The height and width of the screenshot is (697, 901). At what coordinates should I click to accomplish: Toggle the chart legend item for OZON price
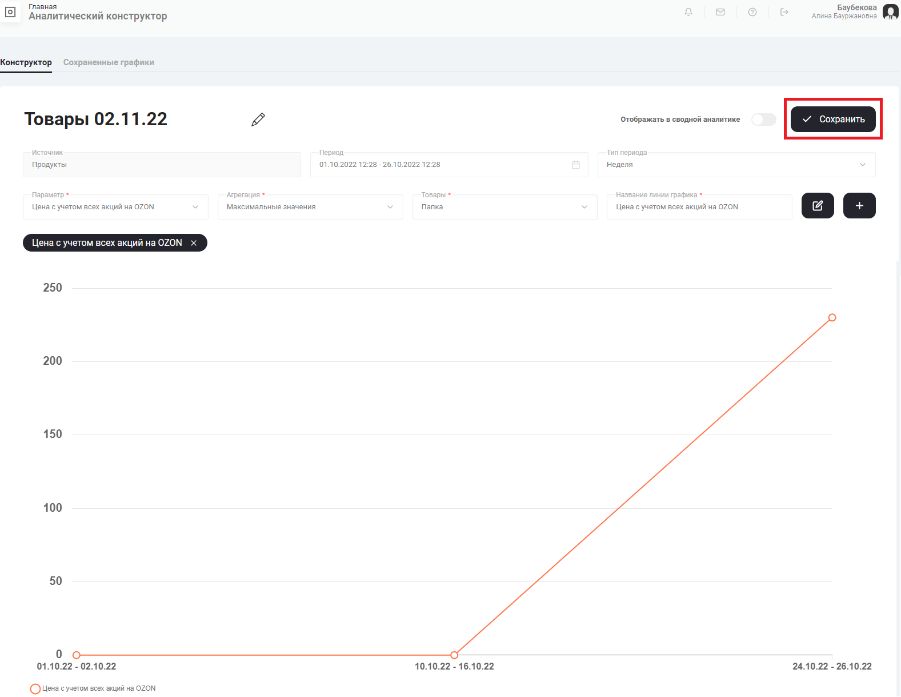(93, 688)
